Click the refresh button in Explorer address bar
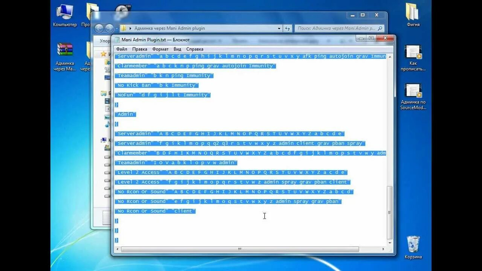The height and width of the screenshot is (271, 482). coord(288,28)
